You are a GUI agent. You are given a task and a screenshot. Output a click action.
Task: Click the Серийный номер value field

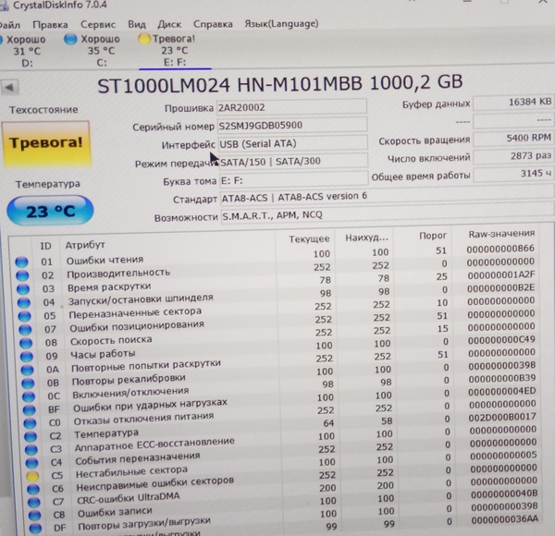(x=291, y=124)
